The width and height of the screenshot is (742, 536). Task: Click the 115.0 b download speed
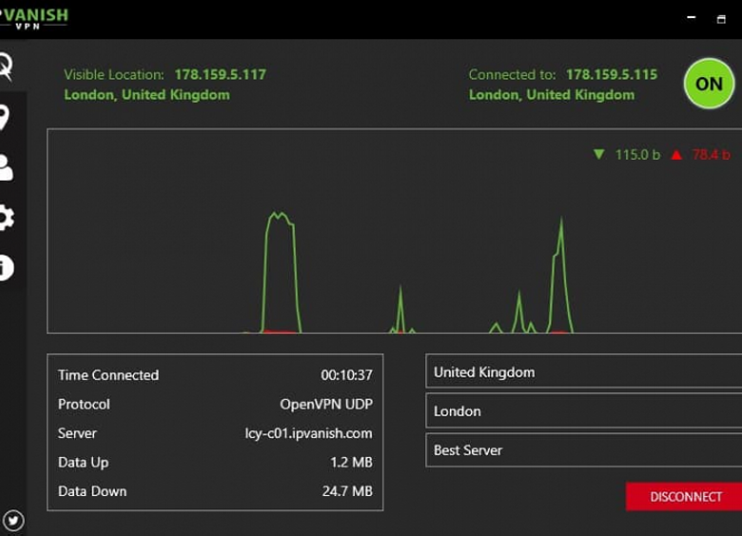(x=637, y=155)
